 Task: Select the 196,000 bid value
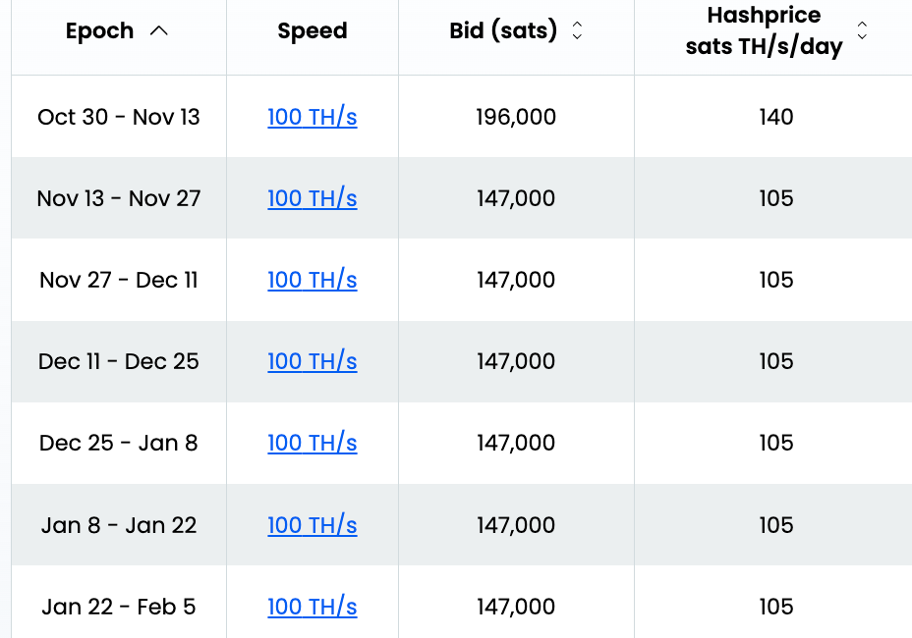516,118
